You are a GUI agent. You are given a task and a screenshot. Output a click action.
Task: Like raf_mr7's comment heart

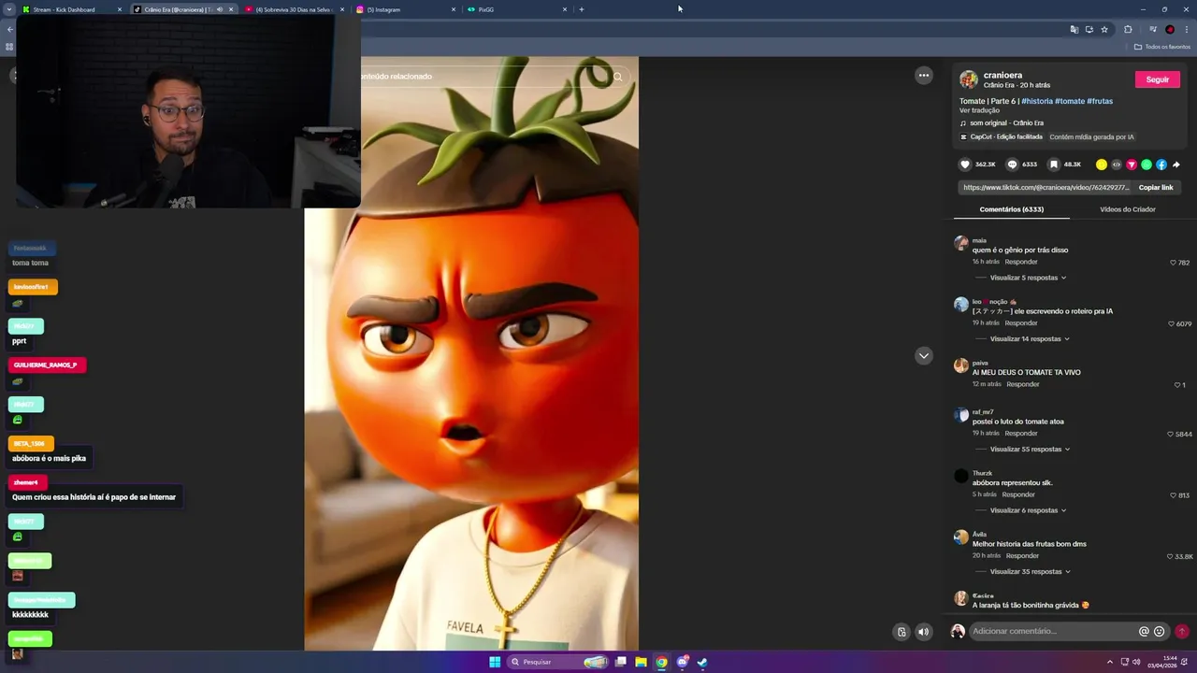1170,434
